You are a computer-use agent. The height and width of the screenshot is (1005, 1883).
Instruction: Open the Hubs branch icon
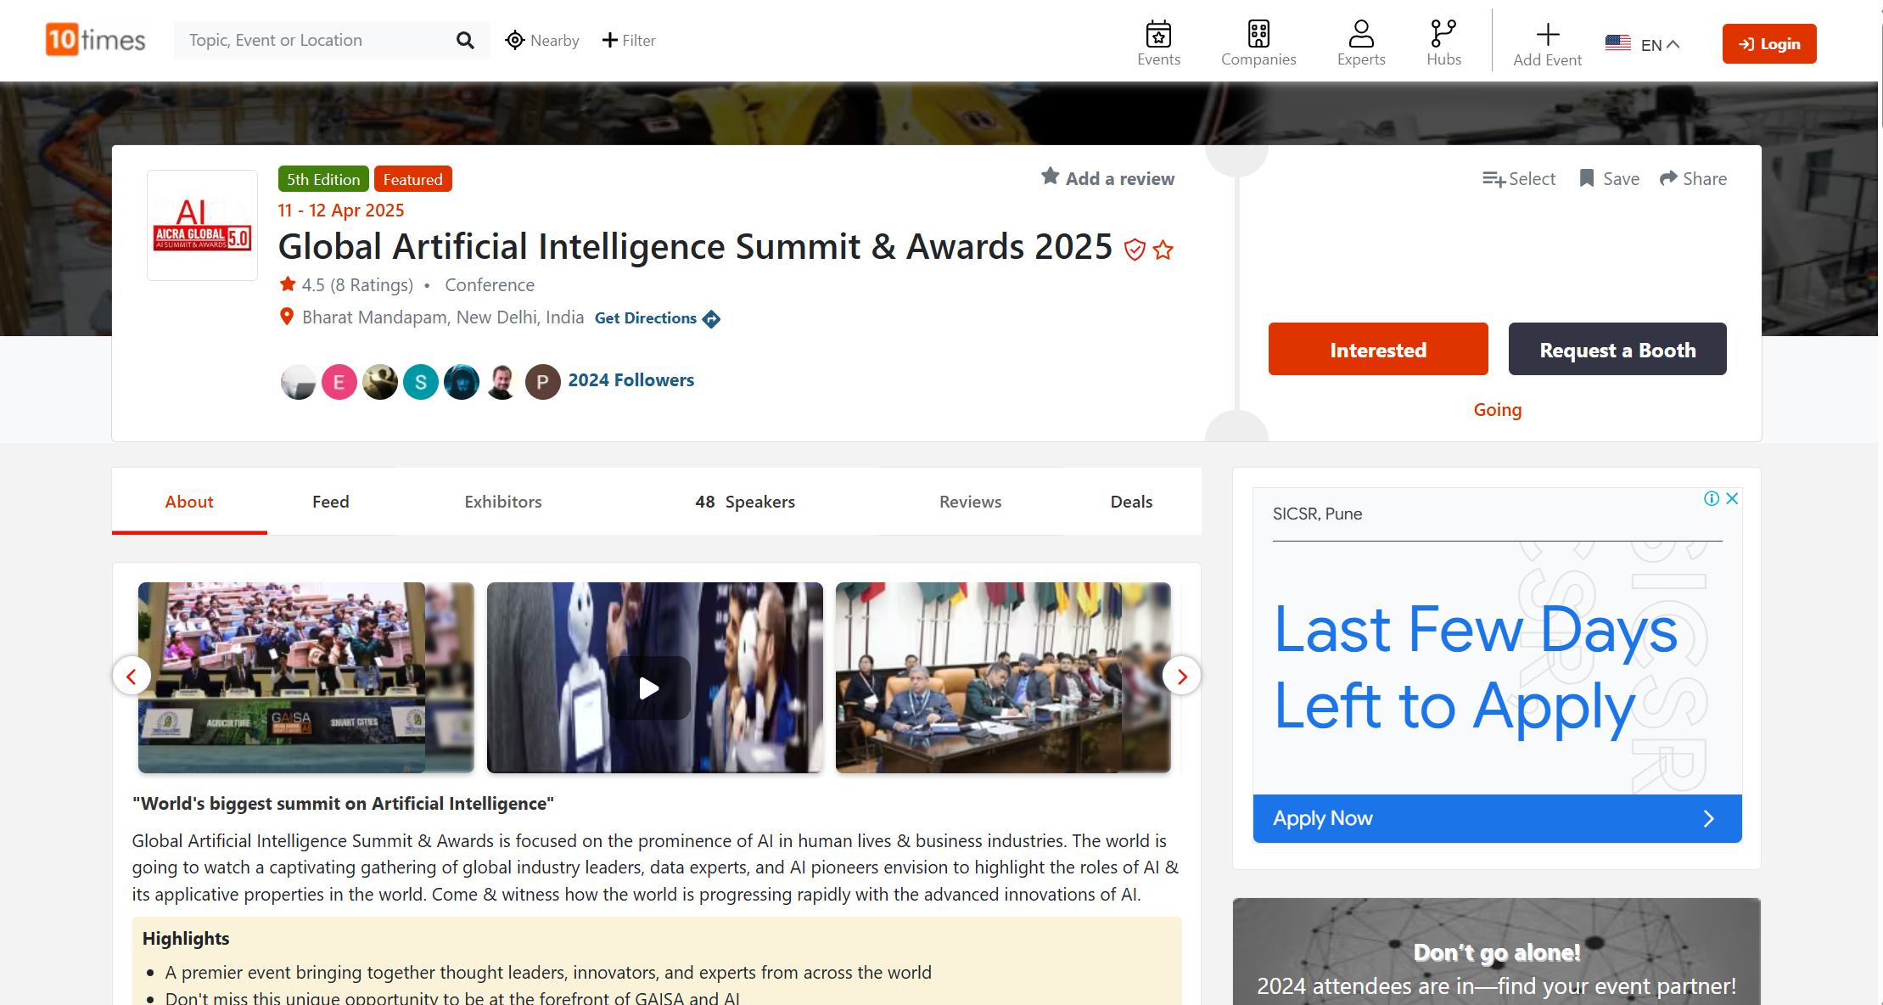coord(1443,34)
